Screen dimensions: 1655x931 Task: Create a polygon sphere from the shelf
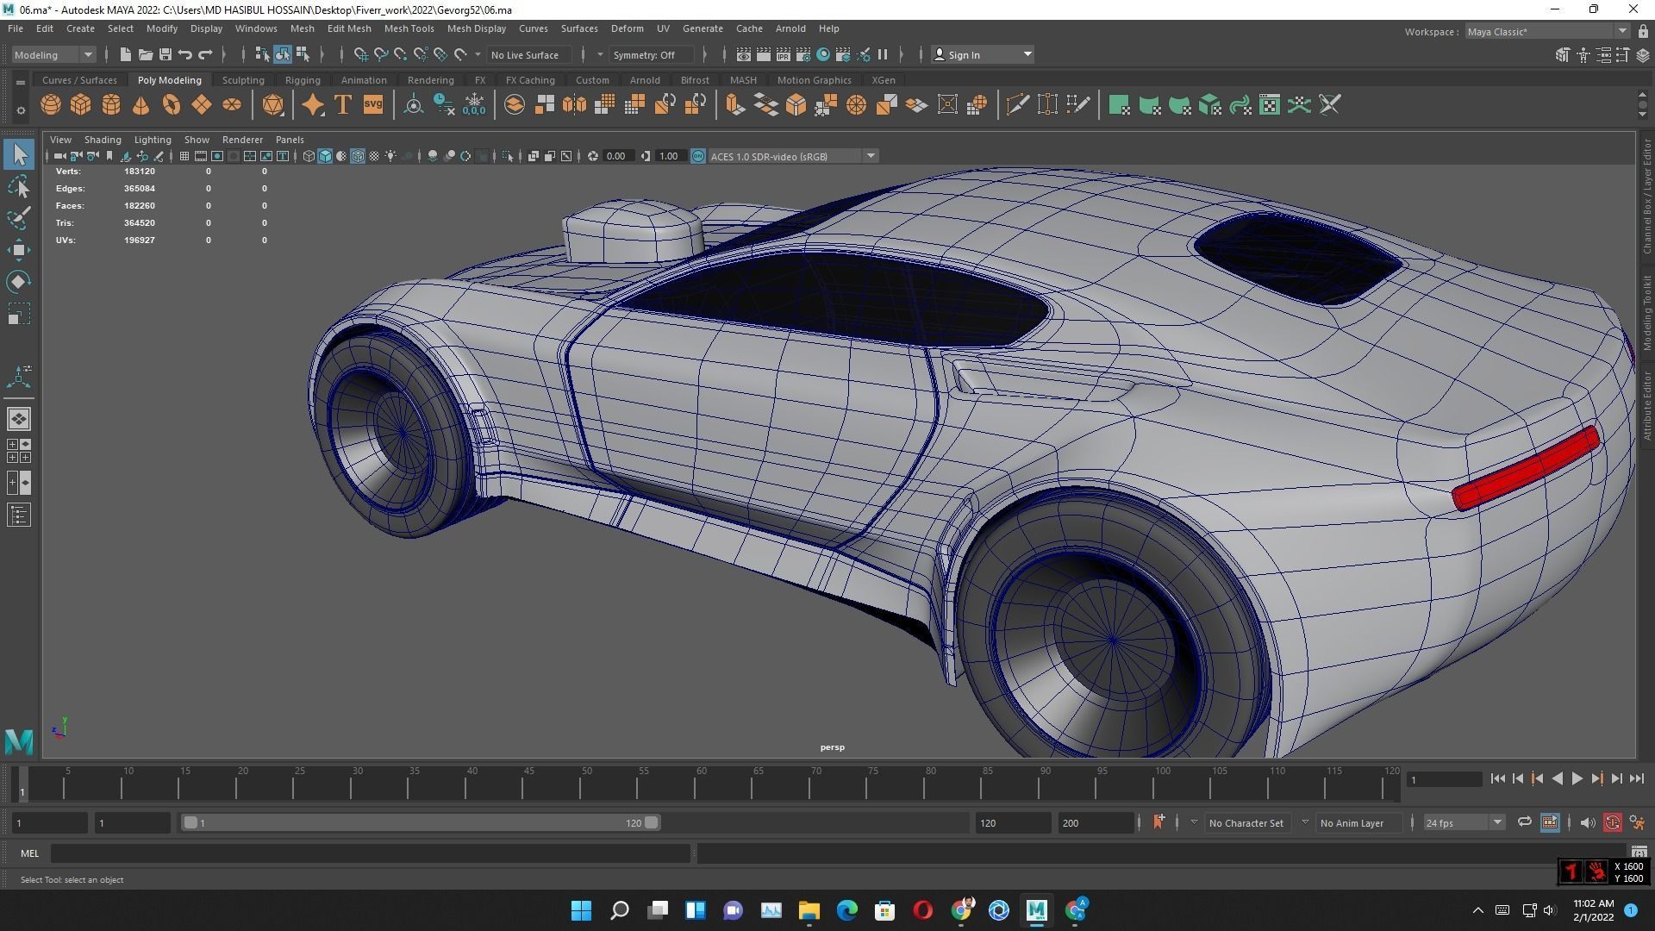click(x=51, y=104)
